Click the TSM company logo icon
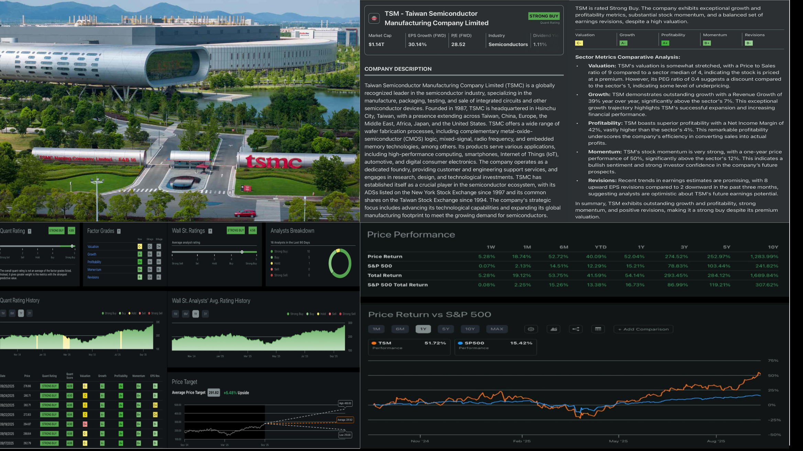803x451 pixels. click(x=374, y=19)
